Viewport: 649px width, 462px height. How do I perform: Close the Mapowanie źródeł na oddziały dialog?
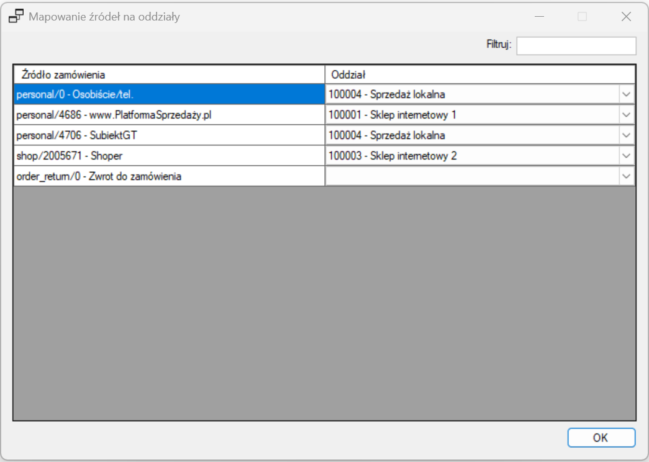(625, 17)
